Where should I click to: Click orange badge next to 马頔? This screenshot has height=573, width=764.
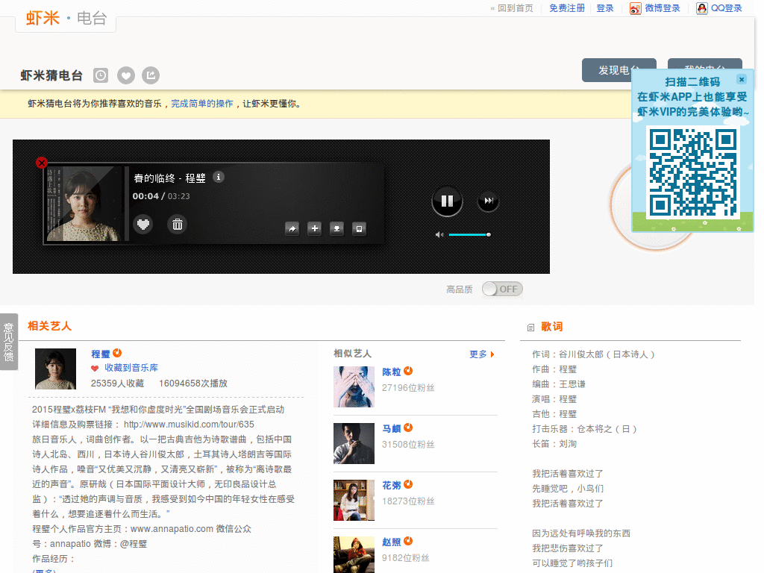tap(408, 428)
